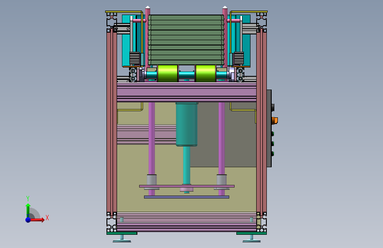Click the green Y axis arrow of the triad
The width and height of the screenshot is (383, 248).
click(x=28, y=210)
